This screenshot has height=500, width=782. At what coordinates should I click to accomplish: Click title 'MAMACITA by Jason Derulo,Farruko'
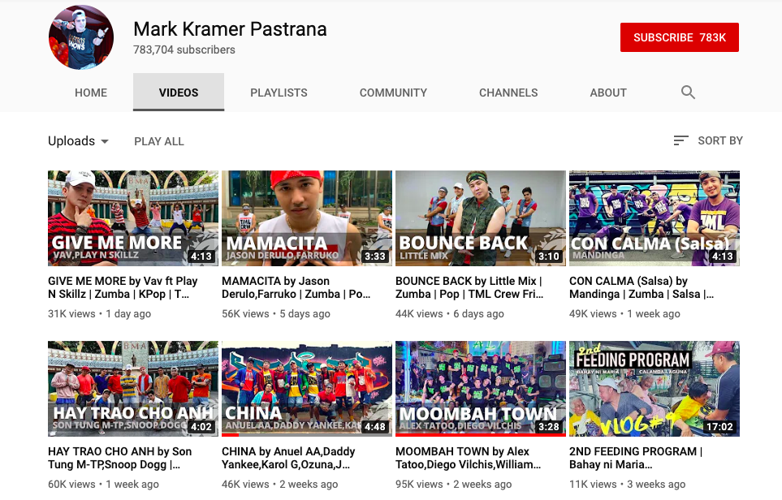(296, 287)
